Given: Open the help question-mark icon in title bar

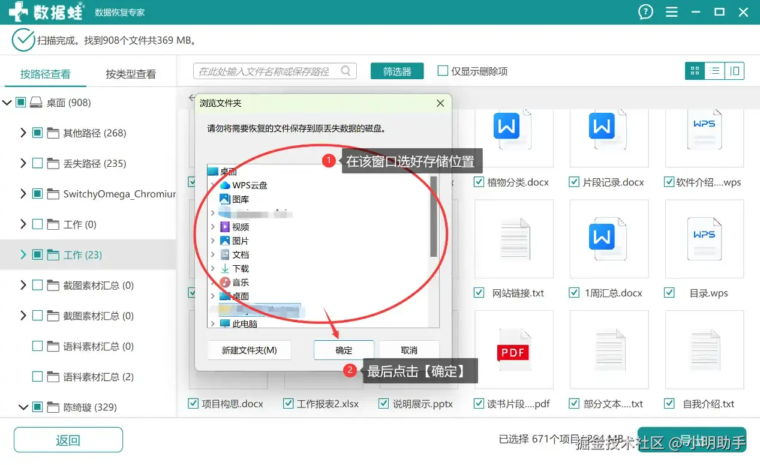Looking at the screenshot, I should coord(645,12).
